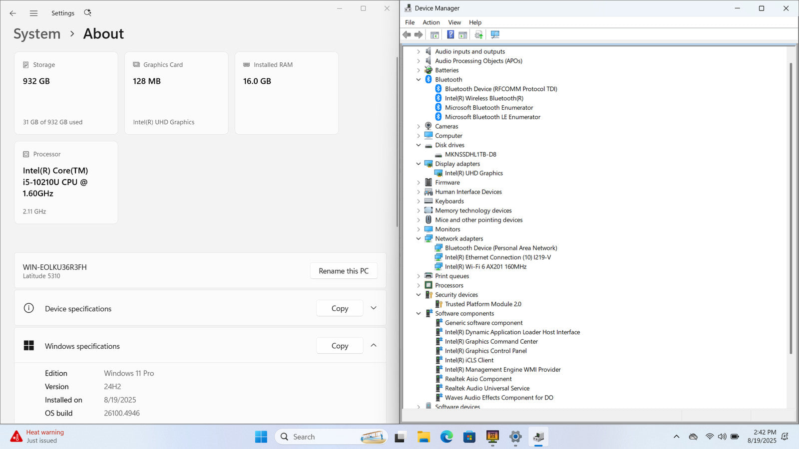Click the Rename this PC button

(x=344, y=271)
